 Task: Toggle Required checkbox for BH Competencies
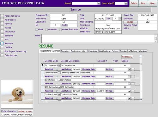pos(57,70)
